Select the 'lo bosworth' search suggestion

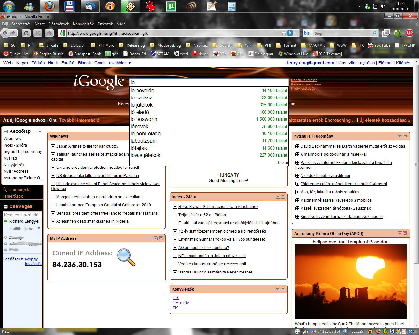point(209,119)
